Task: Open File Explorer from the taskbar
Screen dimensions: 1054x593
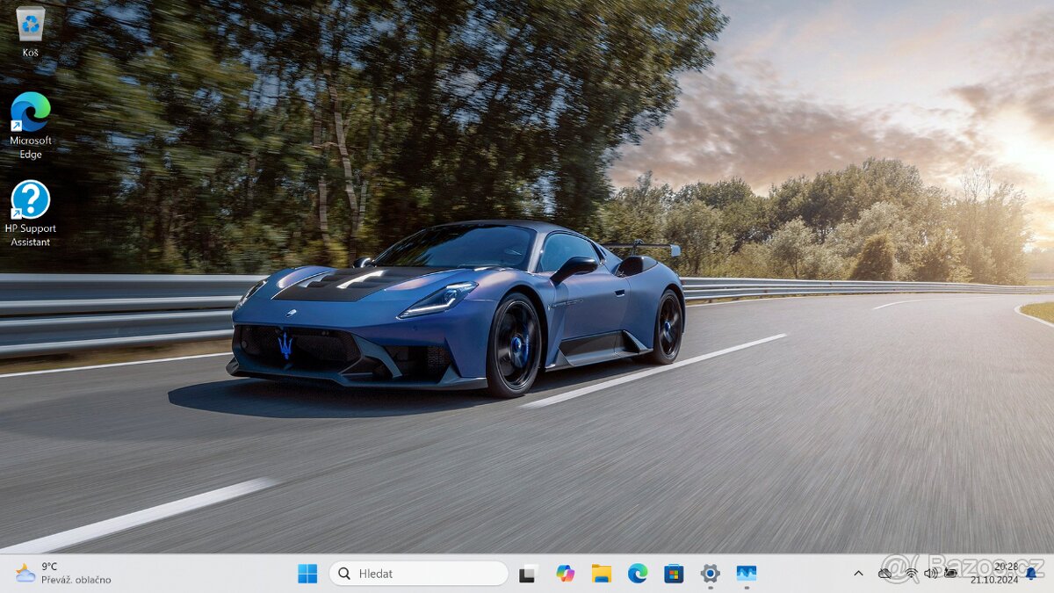Action: (x=602, y=574)
